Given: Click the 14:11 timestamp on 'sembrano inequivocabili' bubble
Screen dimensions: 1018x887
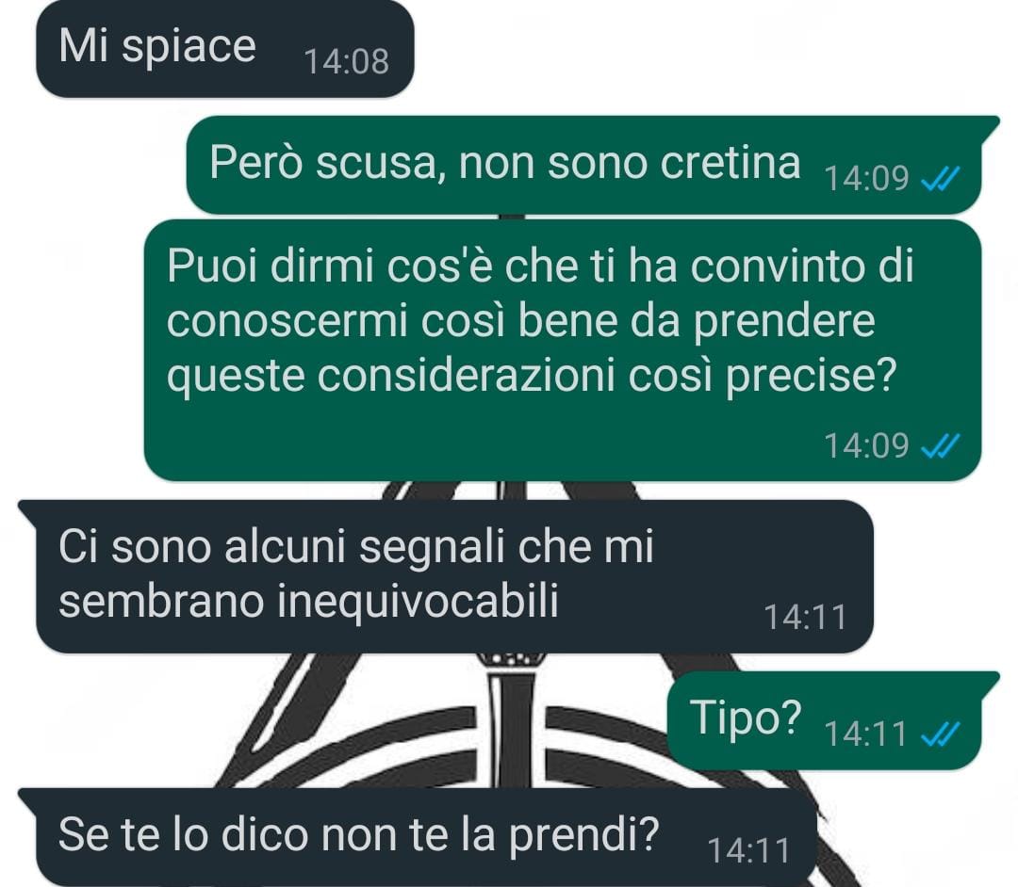Looking at the screenshot, I should 805,618.
